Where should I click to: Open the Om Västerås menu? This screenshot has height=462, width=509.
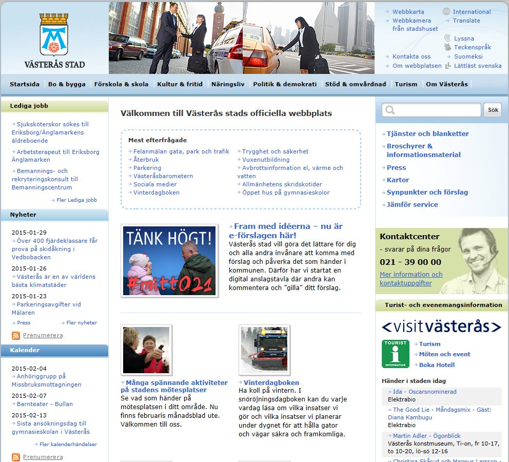(x=447, y=84)
